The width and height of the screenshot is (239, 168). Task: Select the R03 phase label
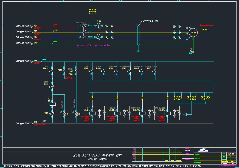(x=35, y=26)
